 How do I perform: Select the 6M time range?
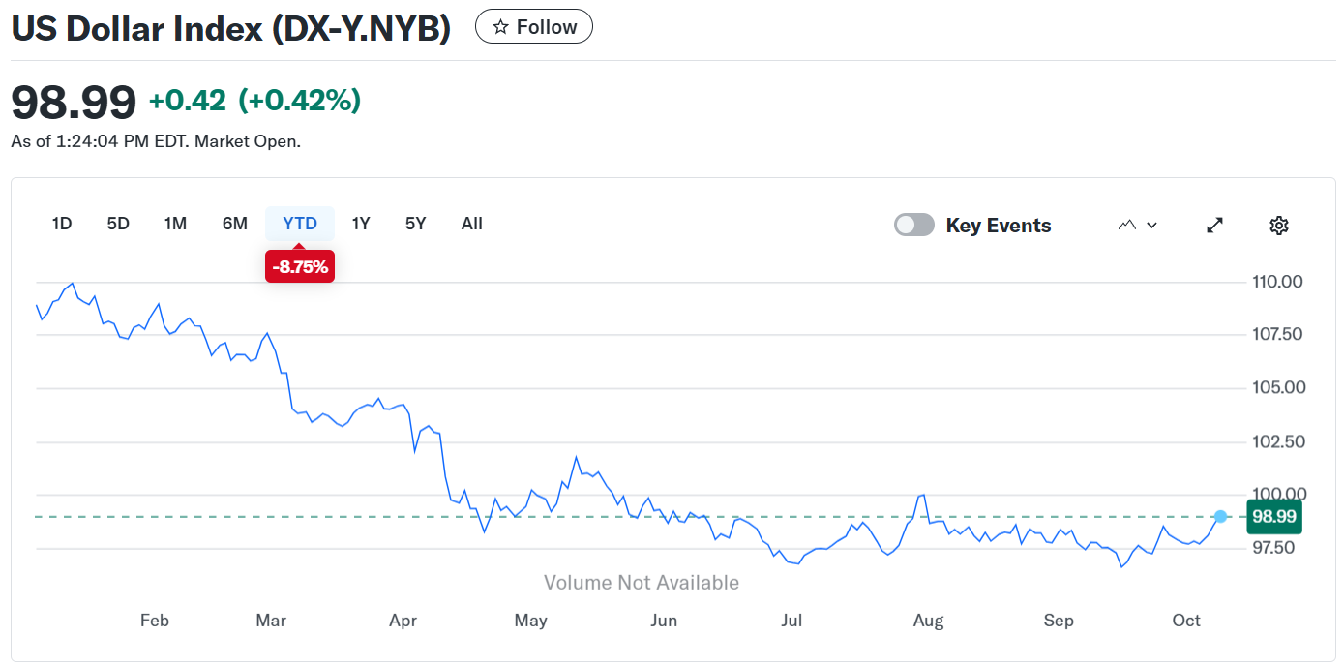[x=235, y=224]
